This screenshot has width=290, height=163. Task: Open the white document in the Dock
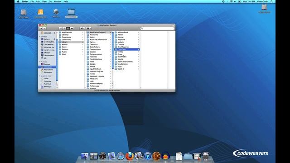179,156
